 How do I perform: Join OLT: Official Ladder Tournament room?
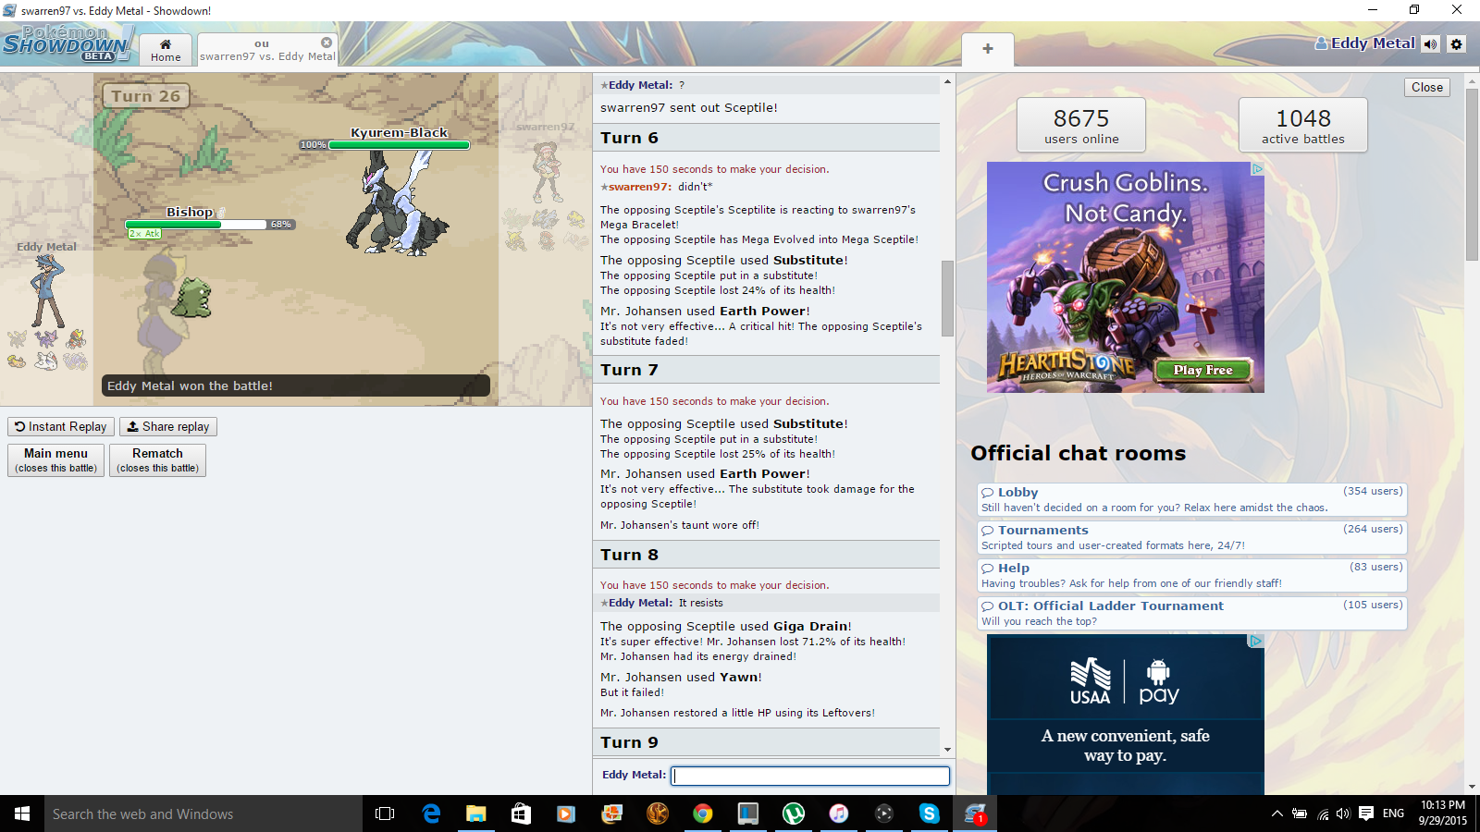[x=1192, y=613]
